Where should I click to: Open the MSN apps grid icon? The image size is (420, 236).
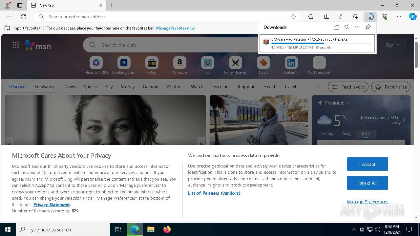[15, 45]
